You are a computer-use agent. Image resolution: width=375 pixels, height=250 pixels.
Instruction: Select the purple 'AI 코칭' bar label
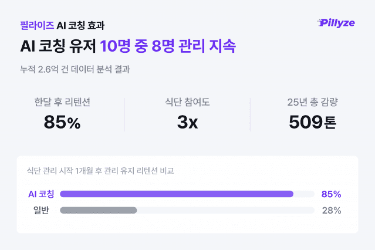tap(41, 194)
